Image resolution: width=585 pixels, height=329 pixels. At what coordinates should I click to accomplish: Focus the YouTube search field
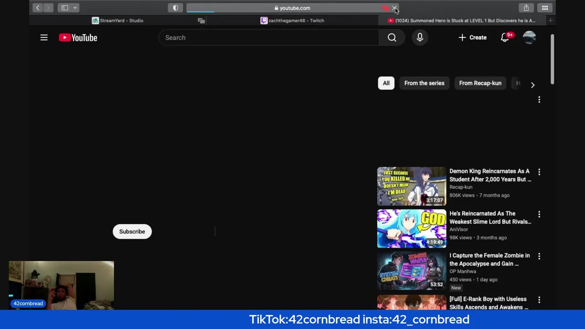pyautogui.click(x=269, y=37)
